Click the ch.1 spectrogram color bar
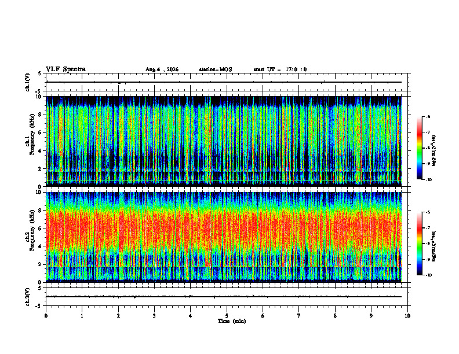 click(x=419, y=148)
